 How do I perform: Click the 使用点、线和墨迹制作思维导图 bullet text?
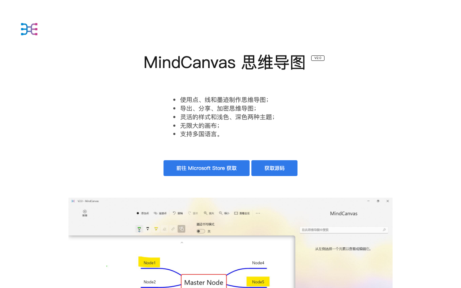(224, 100)
